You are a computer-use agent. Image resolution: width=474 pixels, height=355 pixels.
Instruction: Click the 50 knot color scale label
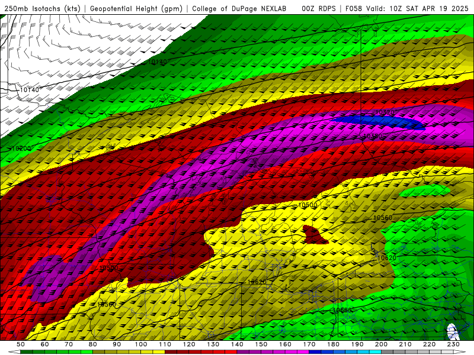[x=21, y=344]
